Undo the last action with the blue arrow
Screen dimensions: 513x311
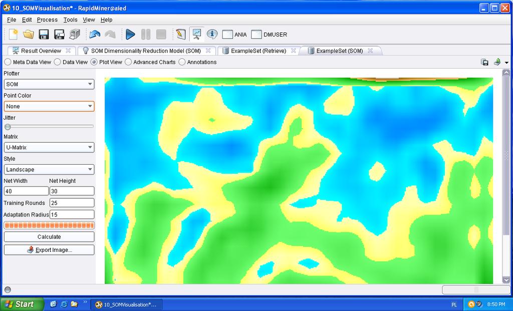coord(95,34)
